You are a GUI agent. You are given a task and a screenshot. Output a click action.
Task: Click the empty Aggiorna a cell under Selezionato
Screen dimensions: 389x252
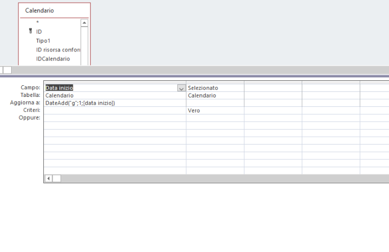[x=215, y=103]
